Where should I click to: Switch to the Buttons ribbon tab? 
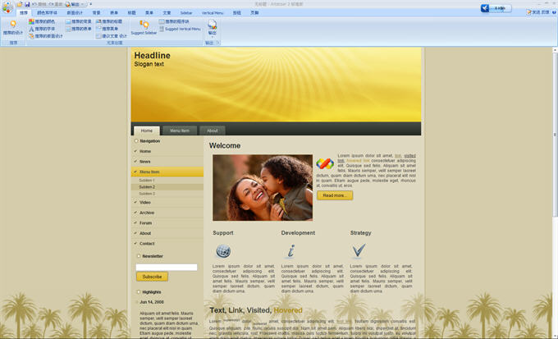pos(236,12)
